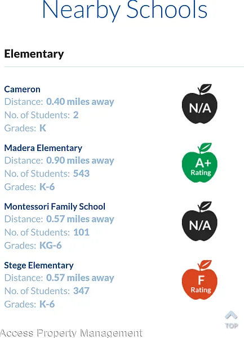The width and height of the screenshot is (244, 338).
Task: Click Madera's 0.90 miles away distance
Action: click(x=80, y=160)
